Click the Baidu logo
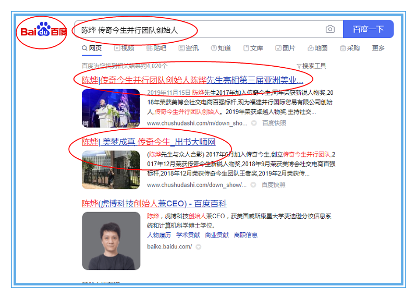The image size is (417, 299). pos(44,31)
